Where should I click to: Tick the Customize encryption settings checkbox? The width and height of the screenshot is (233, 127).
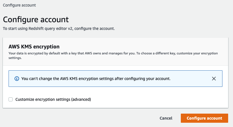[11, 99]
